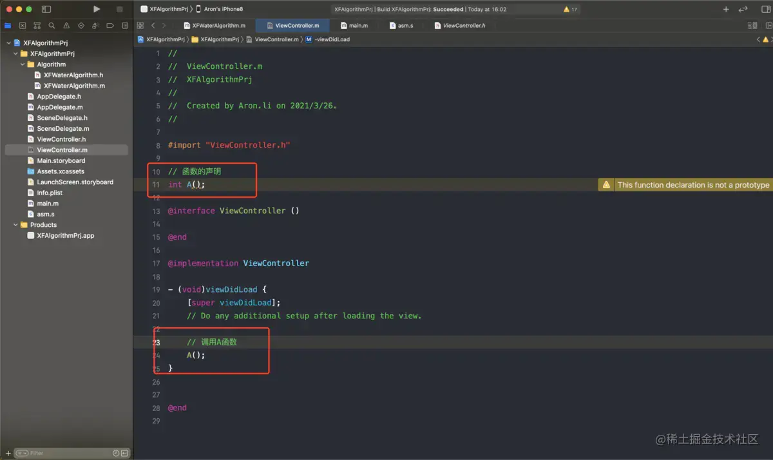Open the Breakpoint navigator
Screen dimensions: 773x460
pos(110,26)
